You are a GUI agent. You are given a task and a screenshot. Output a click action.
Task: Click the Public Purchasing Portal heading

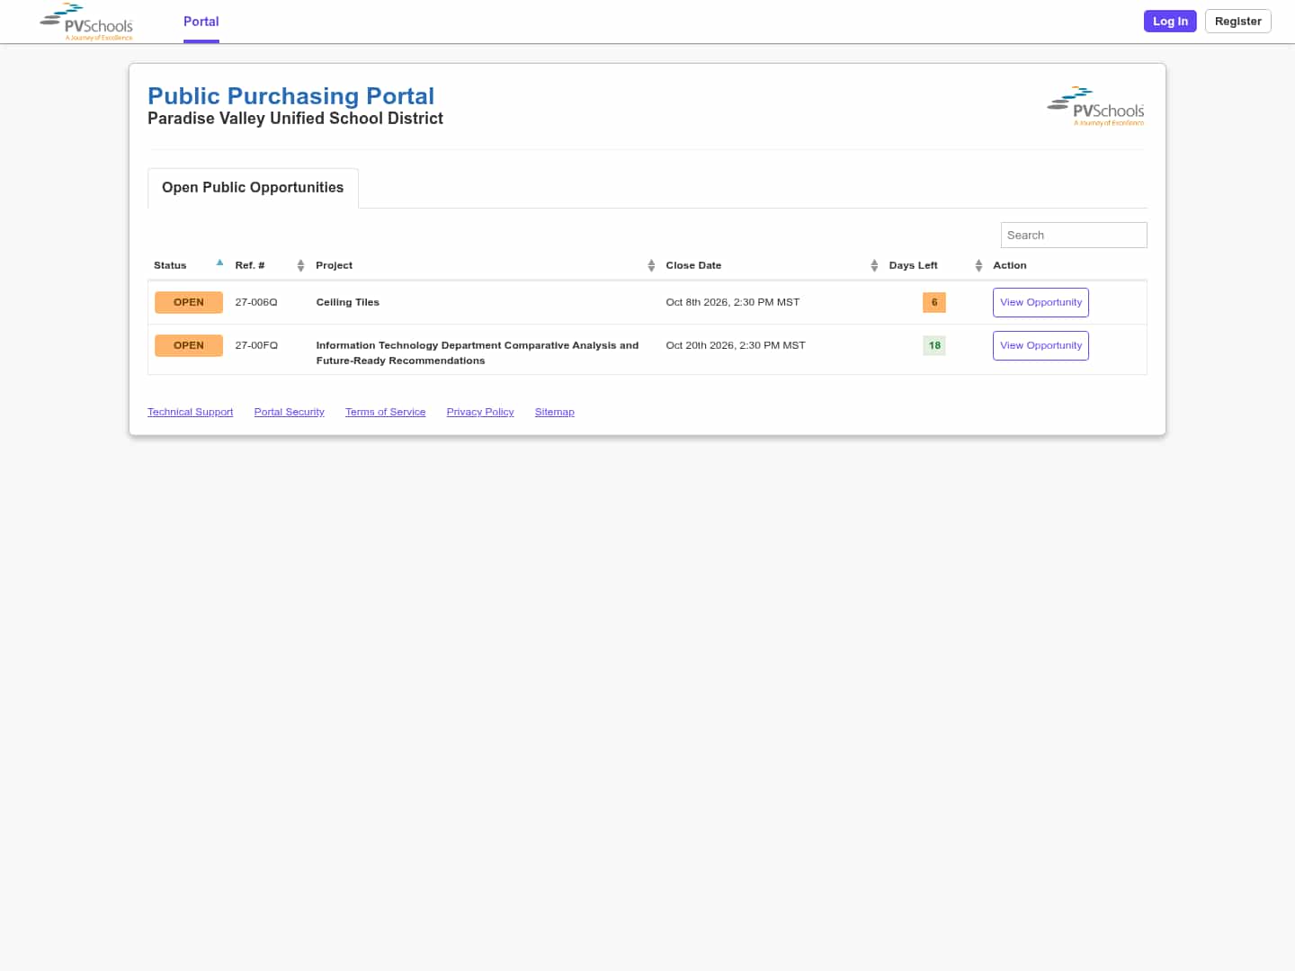click(x=291, y=96)
